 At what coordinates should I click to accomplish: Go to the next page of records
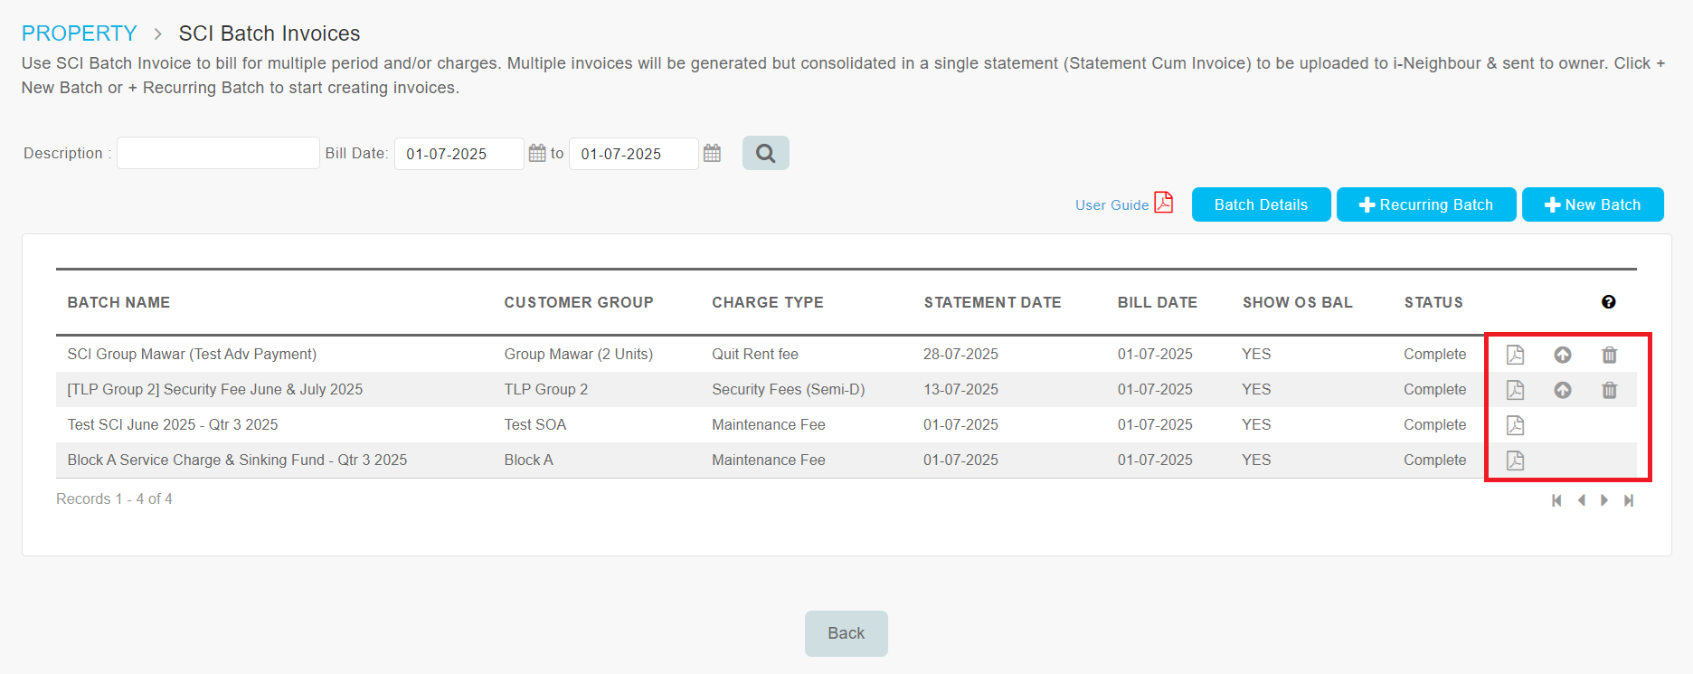(x=1604, y=500)
